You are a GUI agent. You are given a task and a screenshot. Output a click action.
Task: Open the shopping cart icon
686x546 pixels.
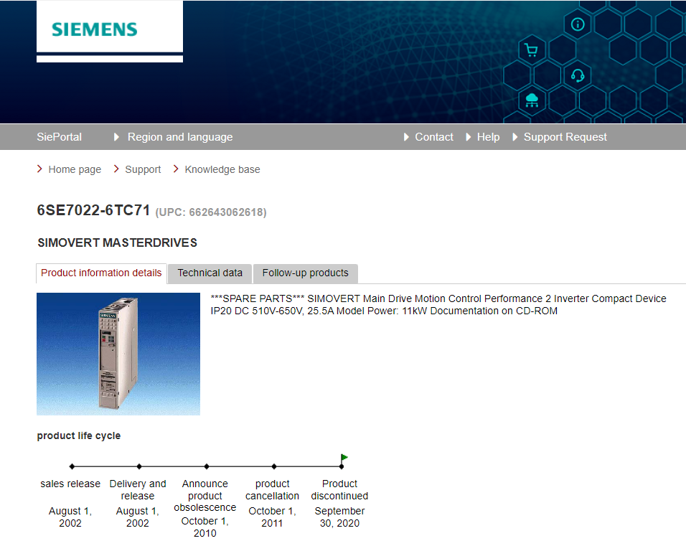click(531, 50)
